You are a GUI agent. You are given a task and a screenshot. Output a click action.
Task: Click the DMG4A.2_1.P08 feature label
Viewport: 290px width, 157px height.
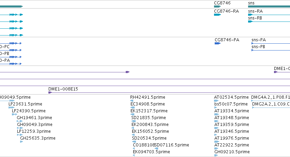pyautogui.click(x=271, y=97)
